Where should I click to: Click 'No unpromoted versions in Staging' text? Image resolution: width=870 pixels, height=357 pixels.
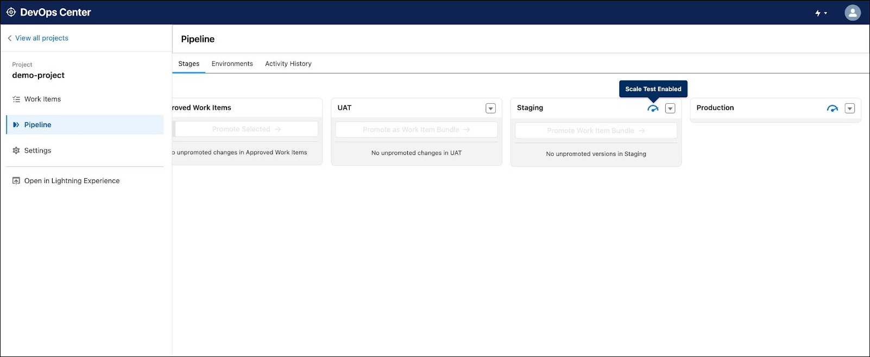(596, 154)
